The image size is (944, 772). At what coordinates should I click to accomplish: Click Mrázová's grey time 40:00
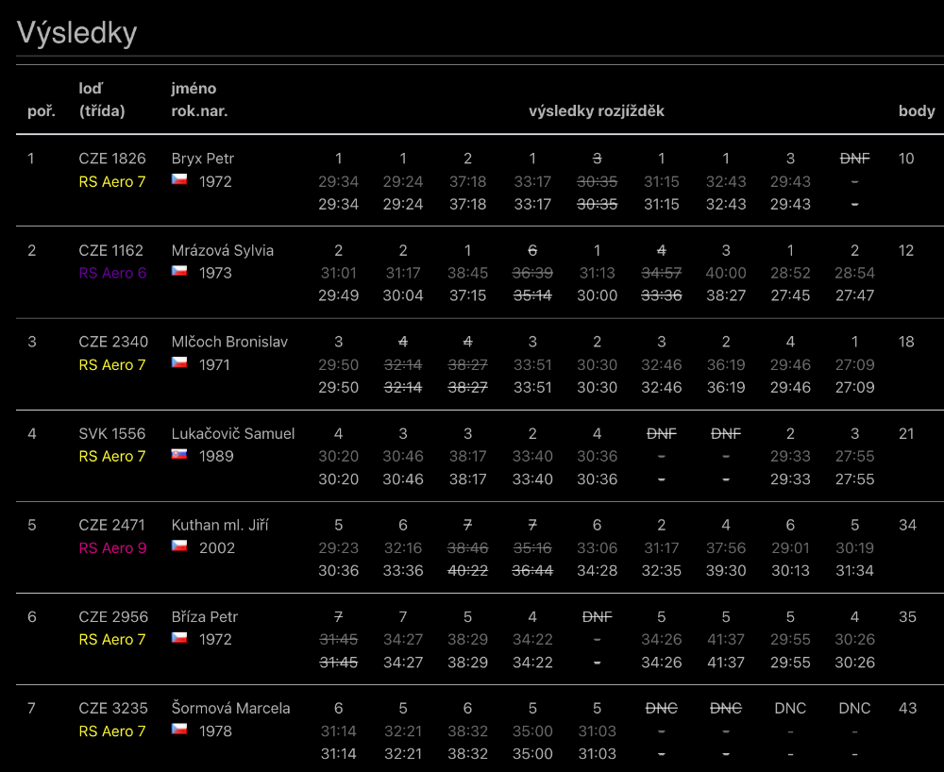tap(726, 273)
